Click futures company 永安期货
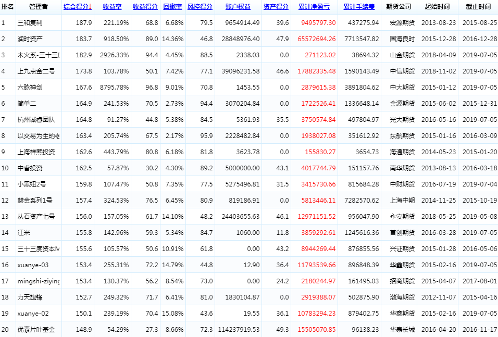This screenshot has width=498, height=337. pos(402,217)
